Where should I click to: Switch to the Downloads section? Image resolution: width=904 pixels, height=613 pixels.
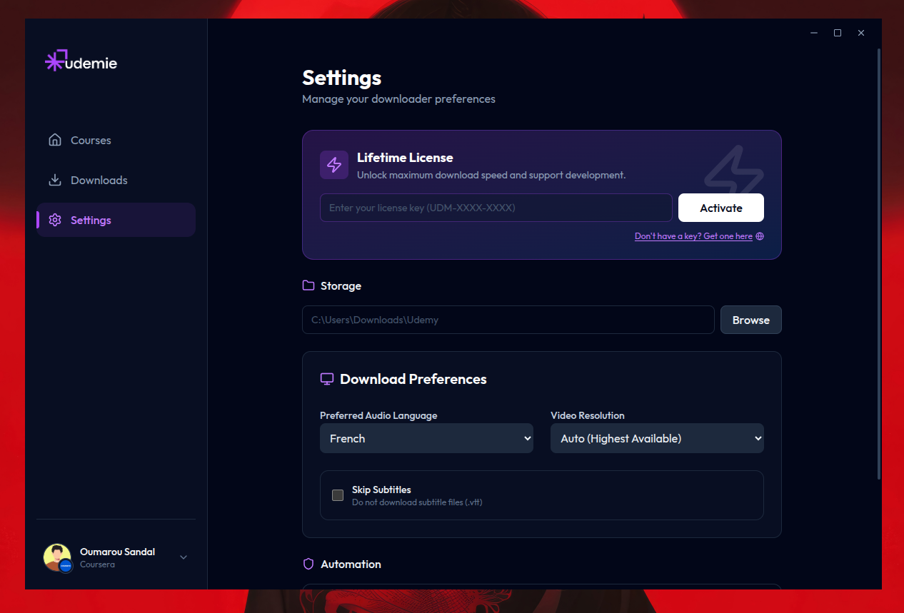[99, 180]
